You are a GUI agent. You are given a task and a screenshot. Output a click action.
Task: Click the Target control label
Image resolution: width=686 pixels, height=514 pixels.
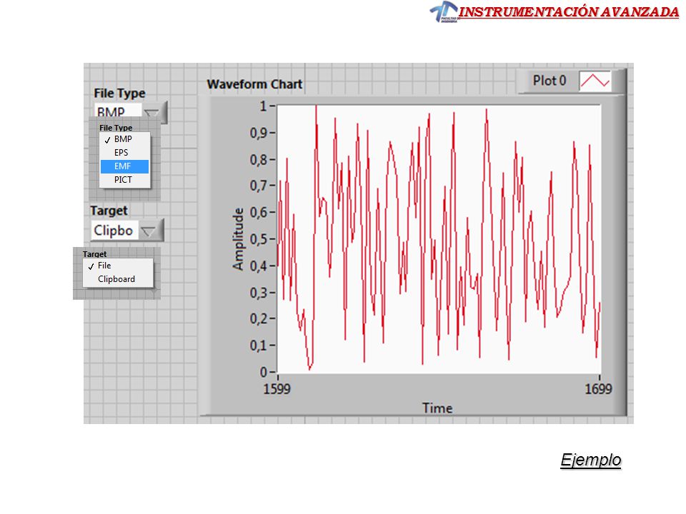[109, 211]
